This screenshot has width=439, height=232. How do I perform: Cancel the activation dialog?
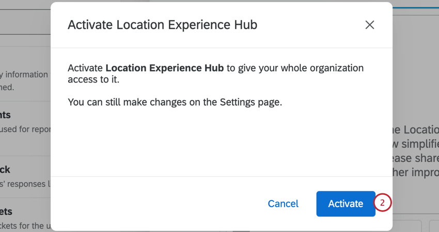283,204
